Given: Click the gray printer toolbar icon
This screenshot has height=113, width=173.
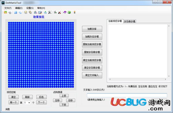Looking at the screenshot, I should point(10,12).
